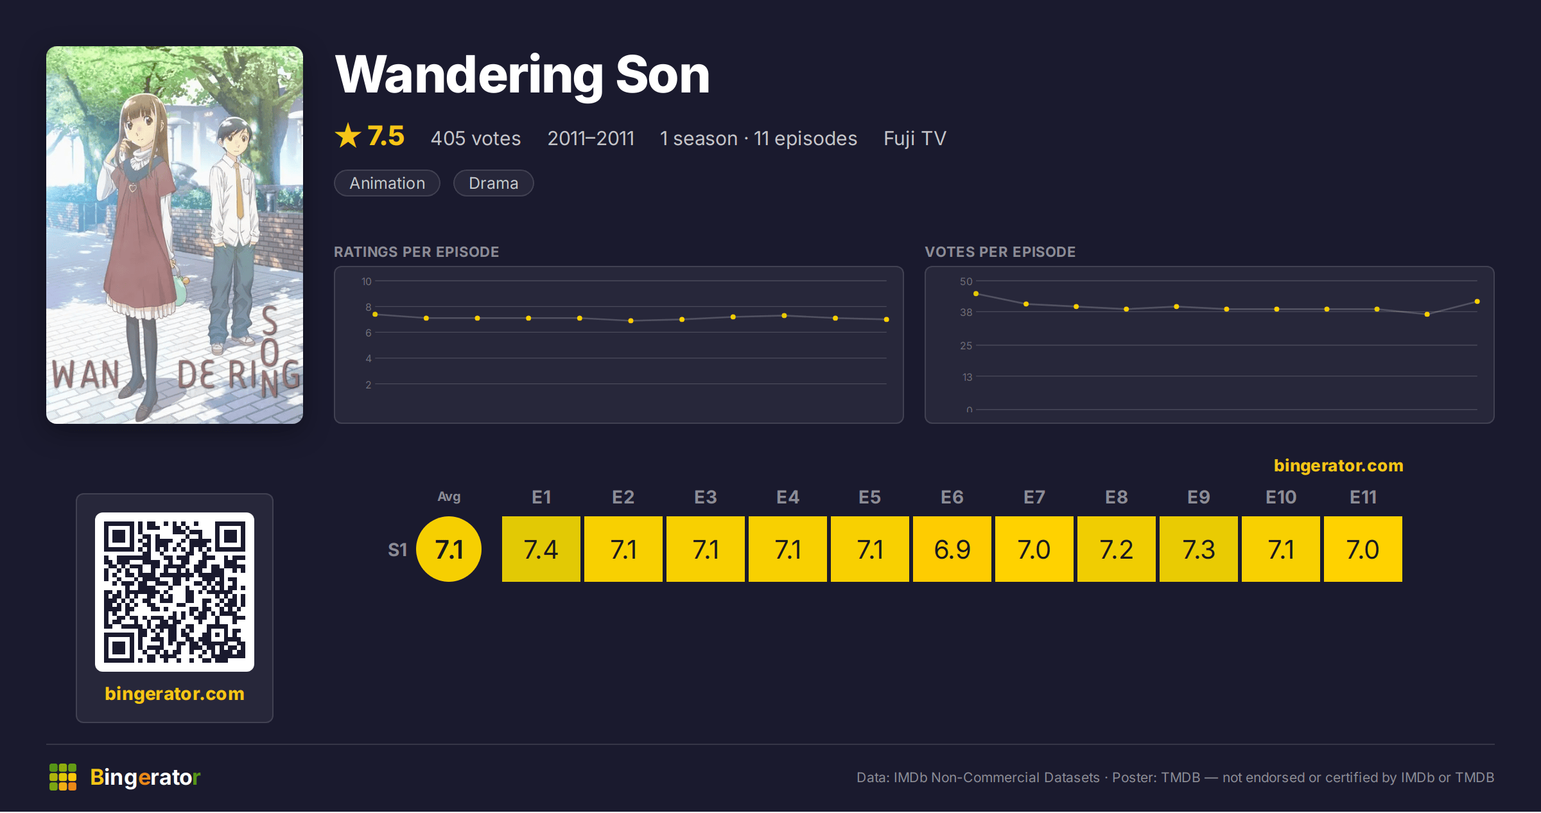Click the E7 column header
Viewport: 1541px width, 813px height.
[1034, 497]
